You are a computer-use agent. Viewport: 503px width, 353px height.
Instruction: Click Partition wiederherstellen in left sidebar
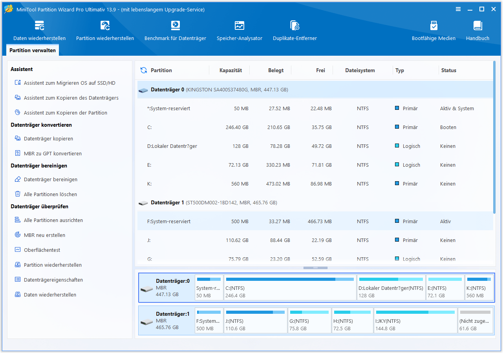click(48, 265)
